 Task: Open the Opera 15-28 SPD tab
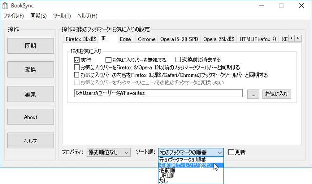click(179, 39)
